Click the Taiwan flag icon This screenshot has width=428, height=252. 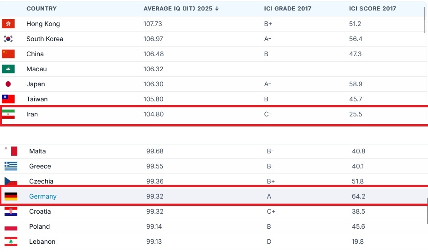tap(8, 99)
